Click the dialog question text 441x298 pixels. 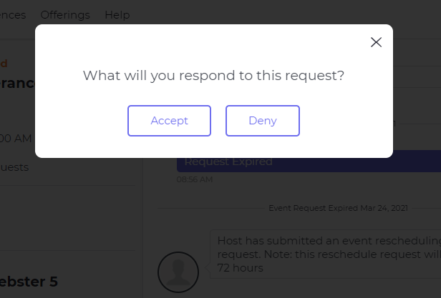pyautogui.click(x=213, y=75)
